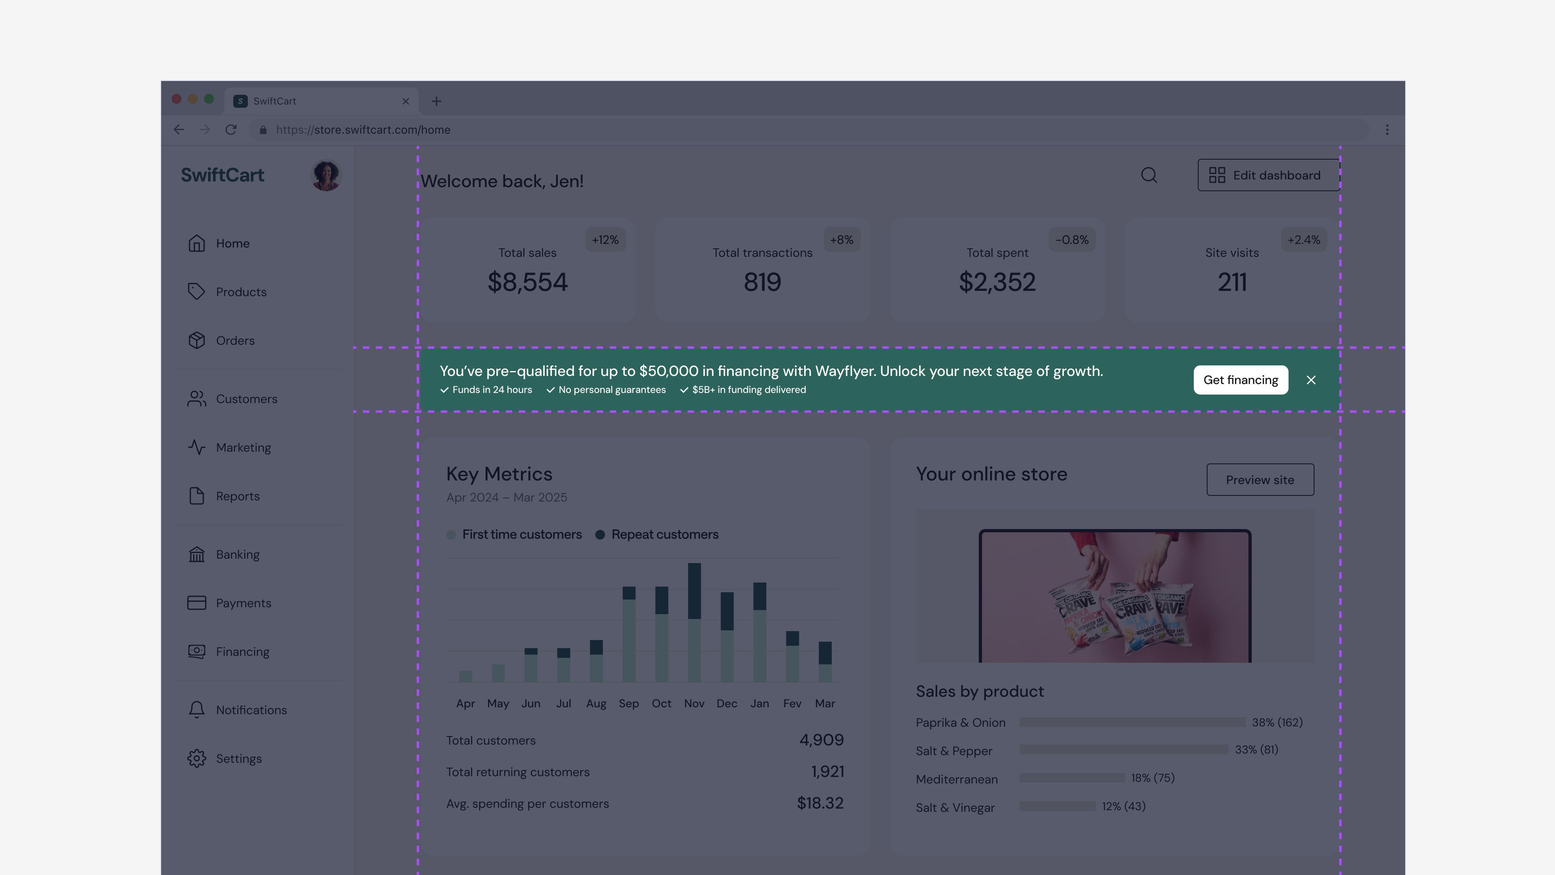Open the Customers menu label
The height and width of the screenshot is (875, 1555).
(x=247, y=399)
